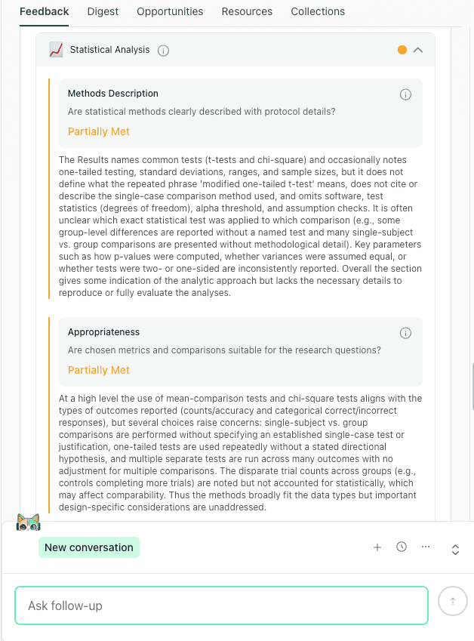View the Collections tab

point(317,12)
